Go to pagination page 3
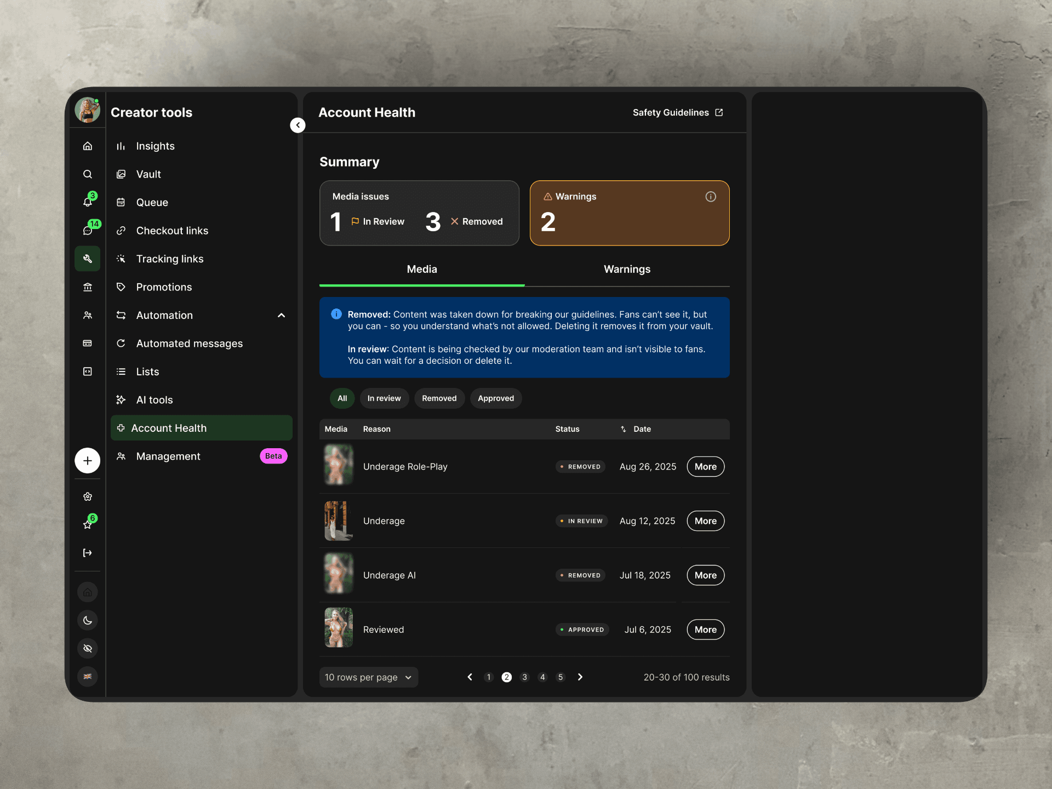The height and width of the screenshot is (789, 1052). coord(524,677)
